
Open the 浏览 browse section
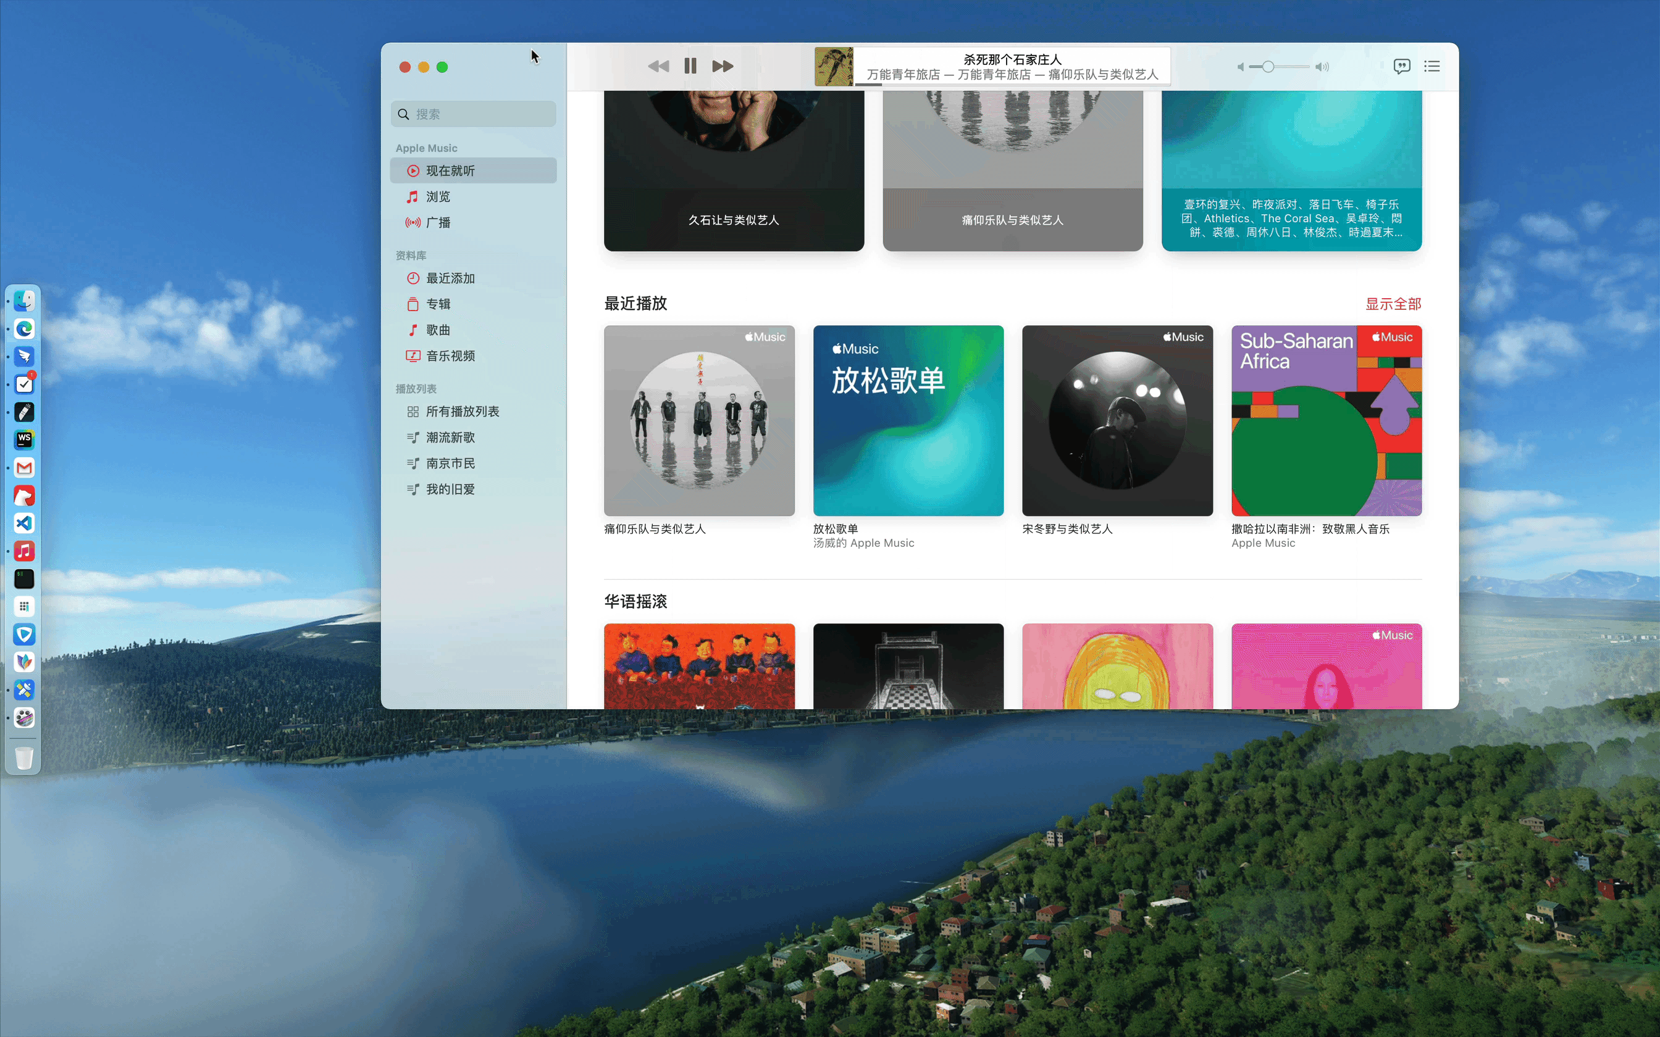click(x=438, y=197)
